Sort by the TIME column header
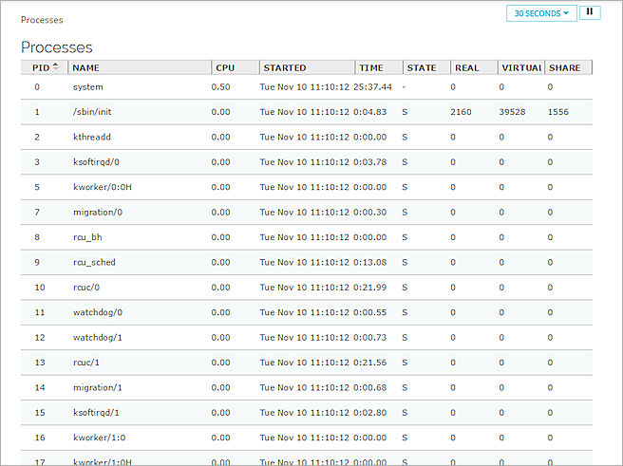Viewport: 623px width, 466px height. (371, 68)
